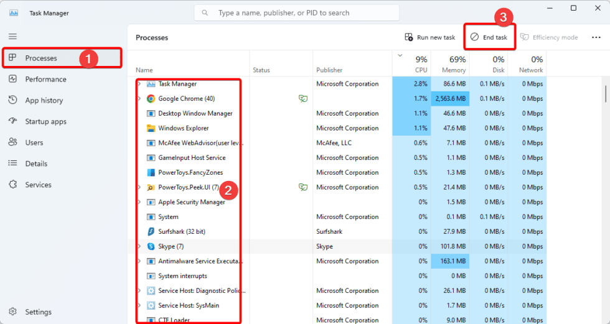Click the Services puzzle icon
The width and height of the screenshot is (610, 324).
pos(13,185)
